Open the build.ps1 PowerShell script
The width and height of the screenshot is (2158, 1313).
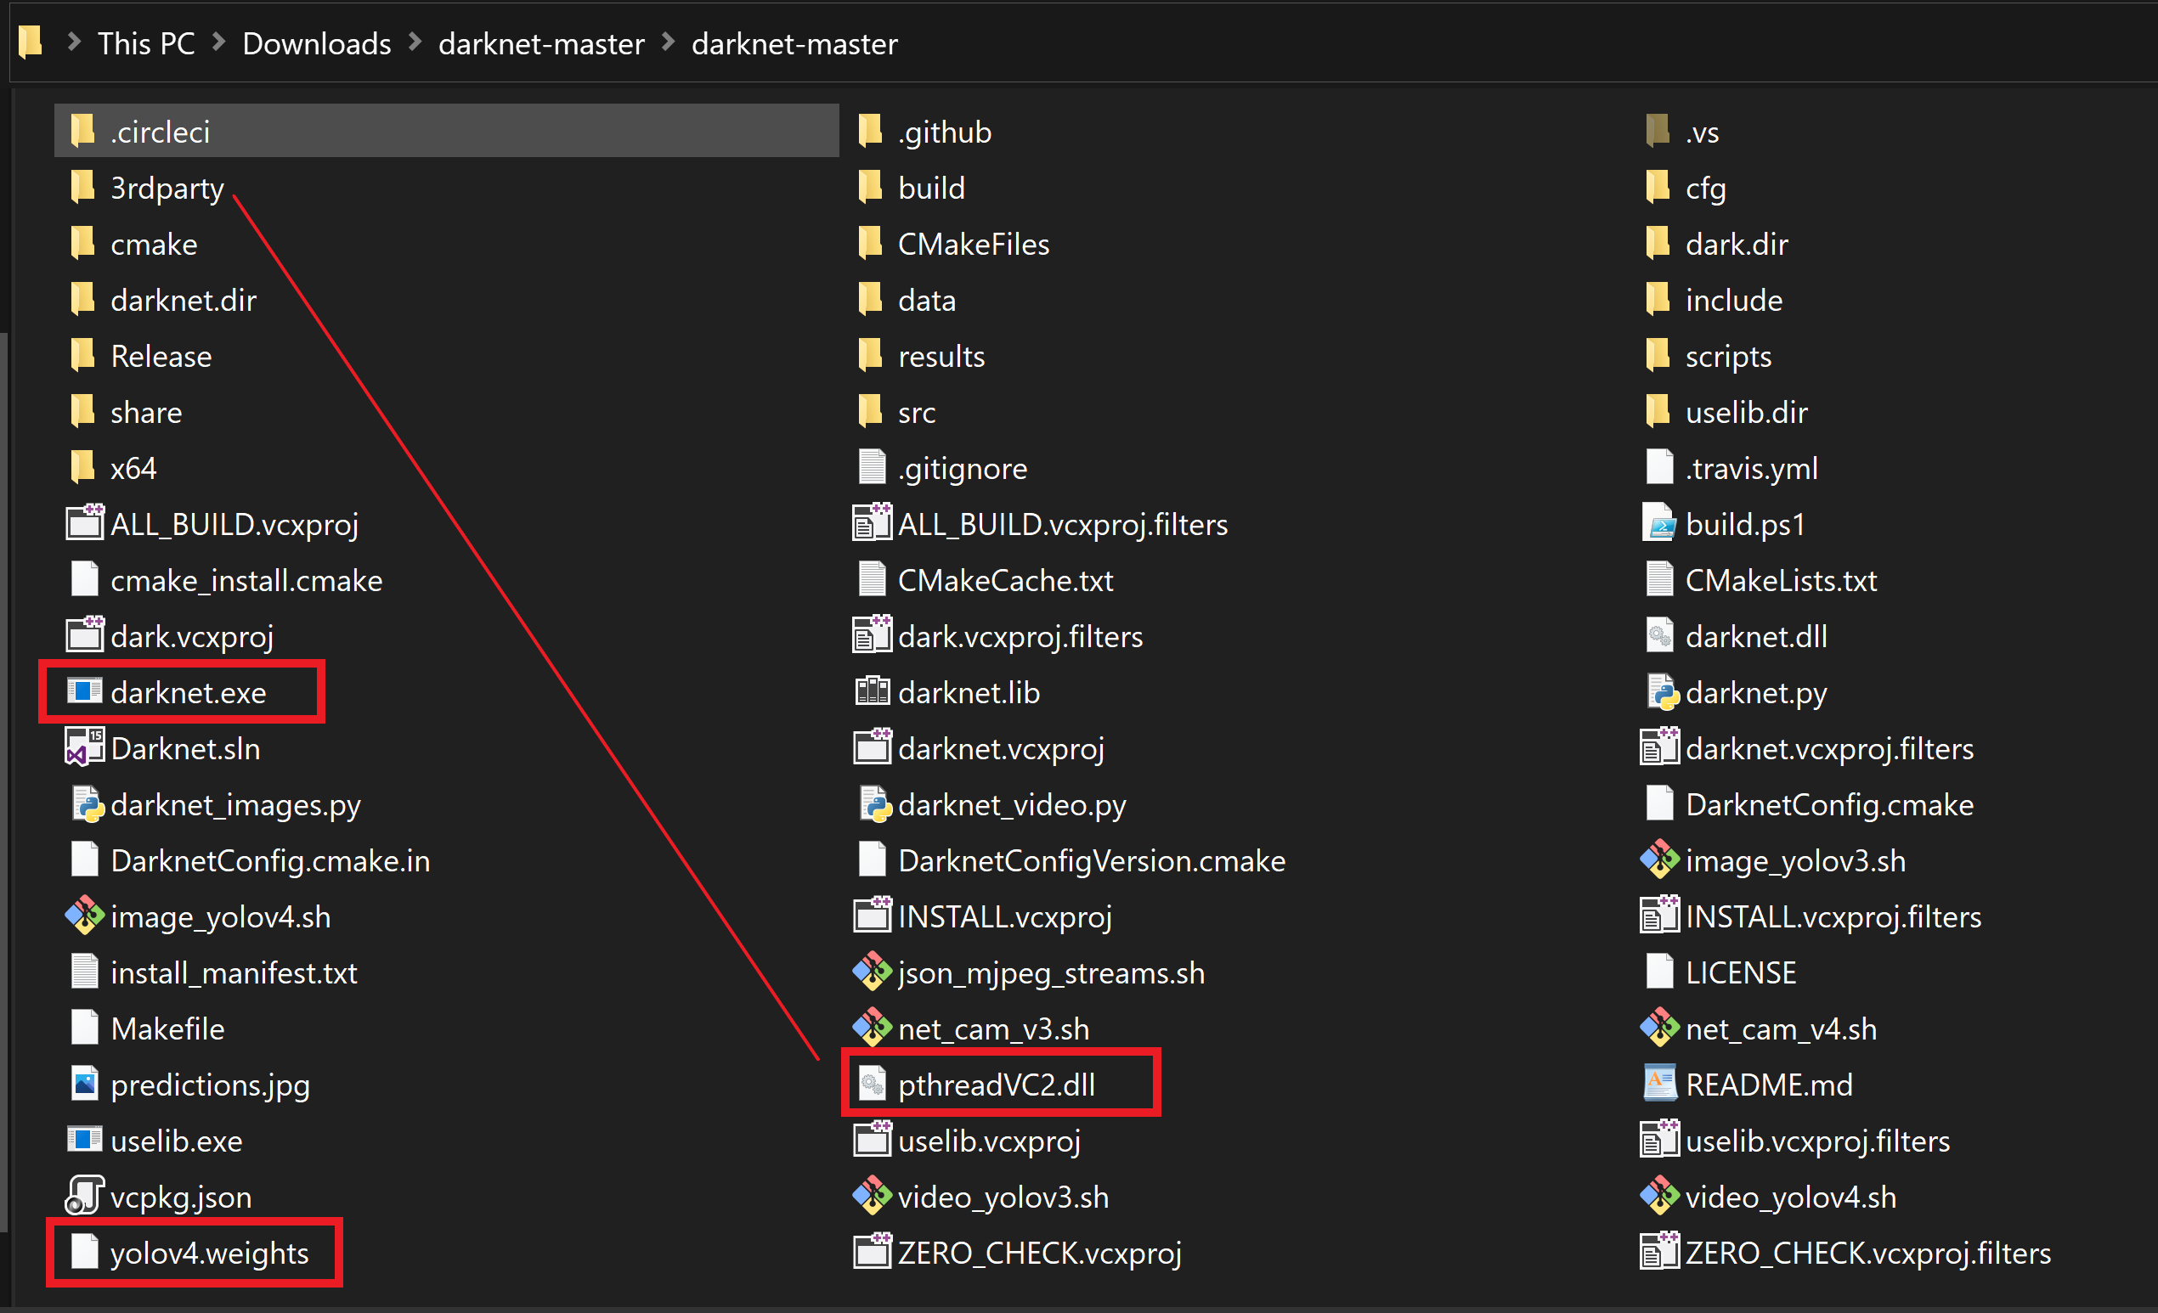[1745, 523]
